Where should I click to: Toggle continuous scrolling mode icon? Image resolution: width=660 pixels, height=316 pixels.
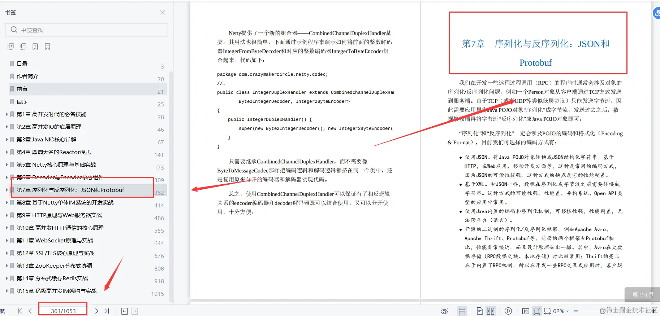tap(462, 311)
